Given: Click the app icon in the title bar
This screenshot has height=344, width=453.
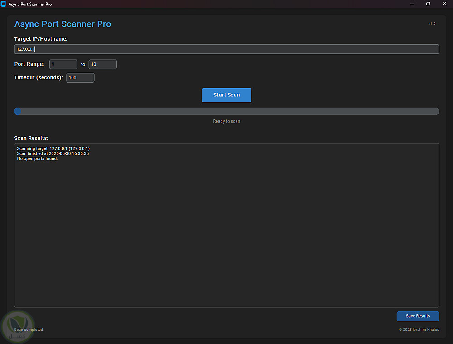Looking at the screenshot, I should [x=4, y=4].
